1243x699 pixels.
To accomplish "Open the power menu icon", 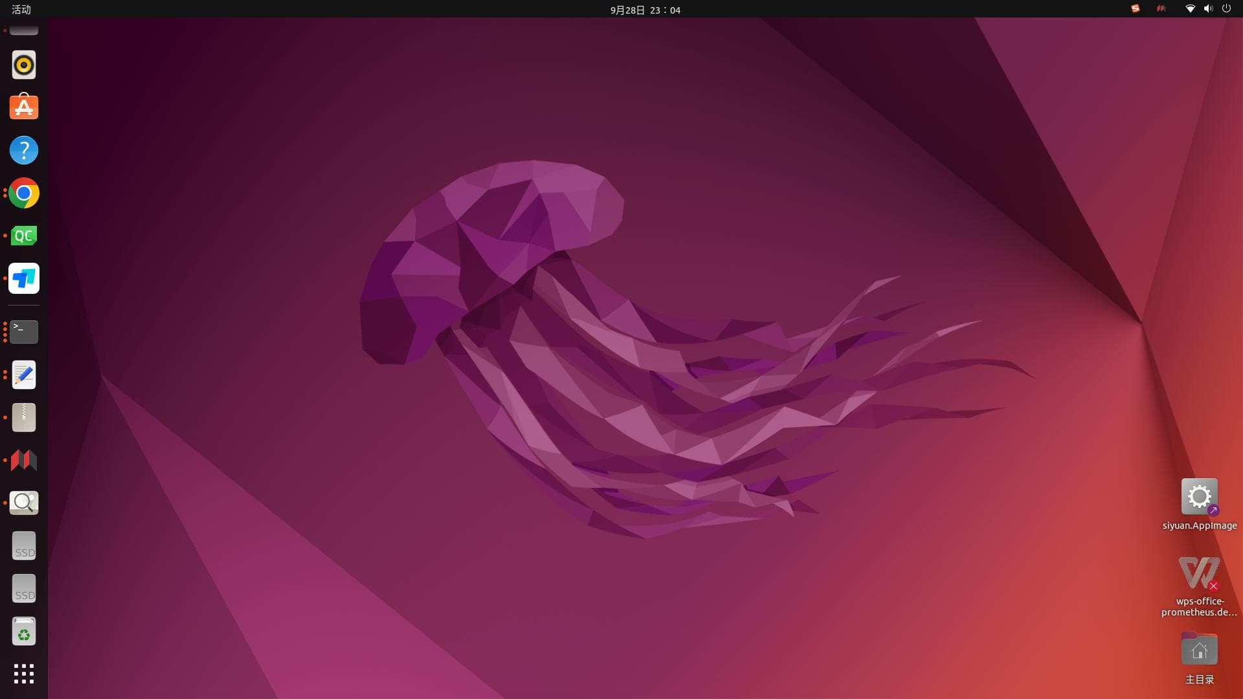I will click(1226, 9).
